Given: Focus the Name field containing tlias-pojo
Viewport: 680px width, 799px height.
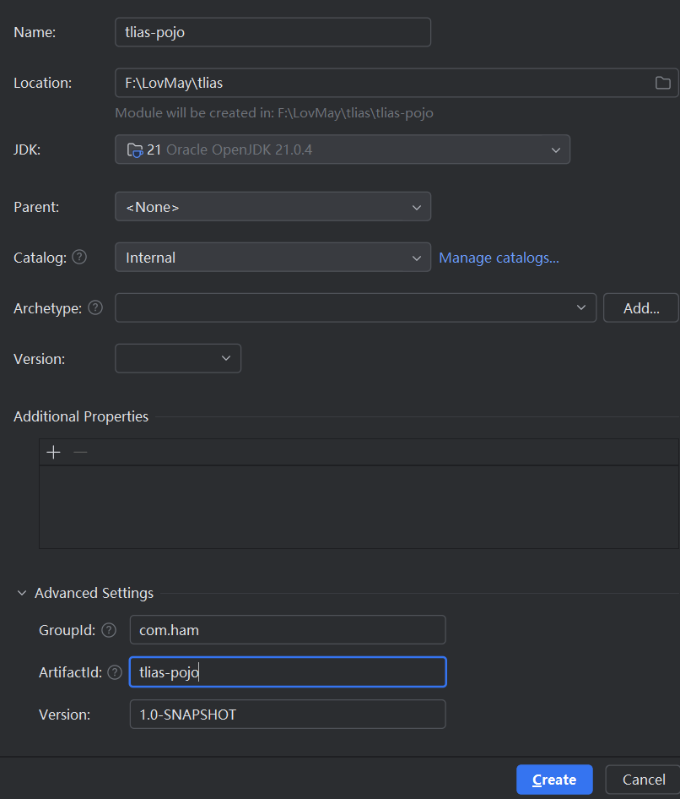Looking at the screenshot, I should point(273,32).
